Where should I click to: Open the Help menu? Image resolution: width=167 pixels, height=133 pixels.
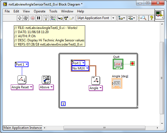80,11
